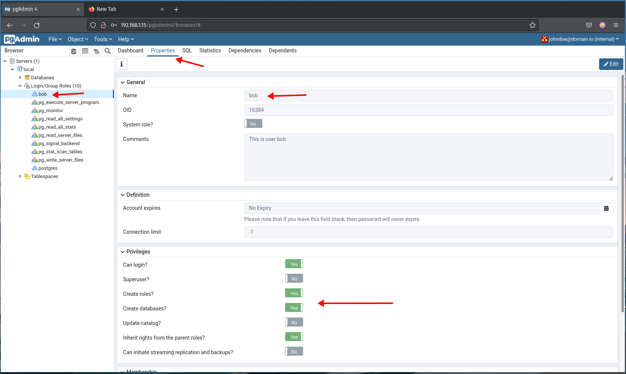Expand the Tablespaces tree node
The height and width of the screenshot is (374, 626).
20,177
